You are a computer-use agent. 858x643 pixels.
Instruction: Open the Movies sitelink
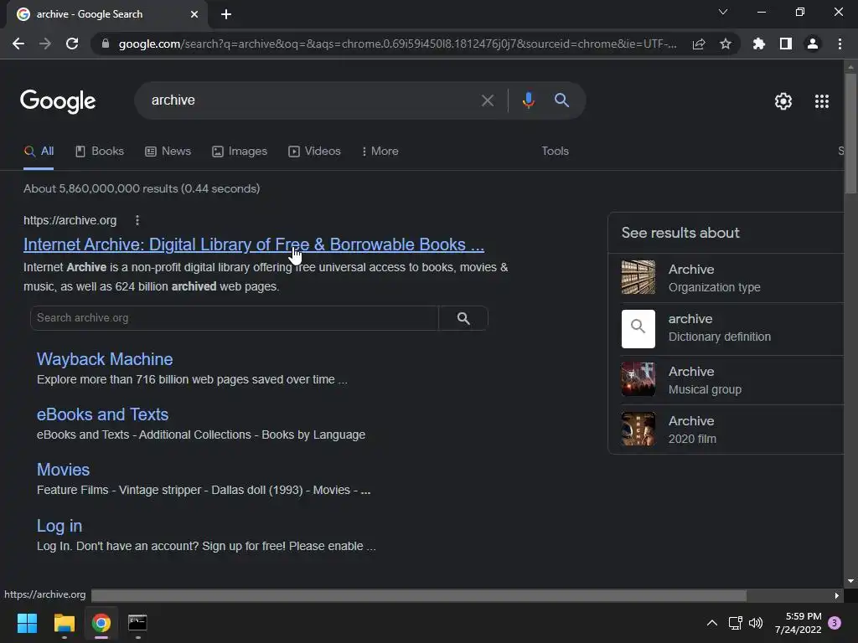pyautogui.click(x=63, y=470)
